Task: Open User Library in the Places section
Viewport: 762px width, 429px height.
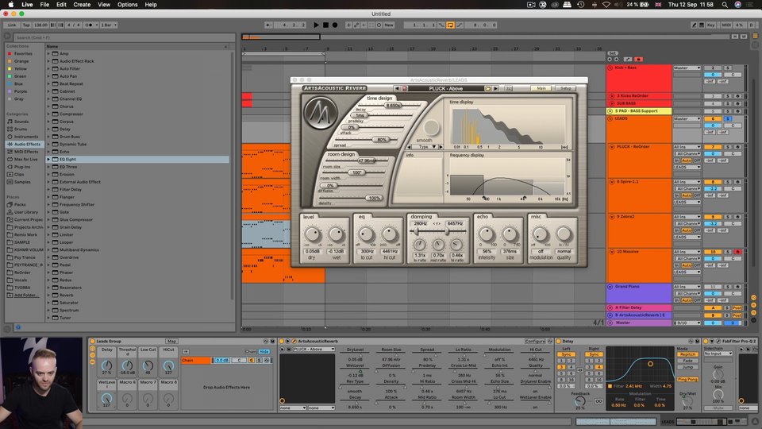Action: 25,212
